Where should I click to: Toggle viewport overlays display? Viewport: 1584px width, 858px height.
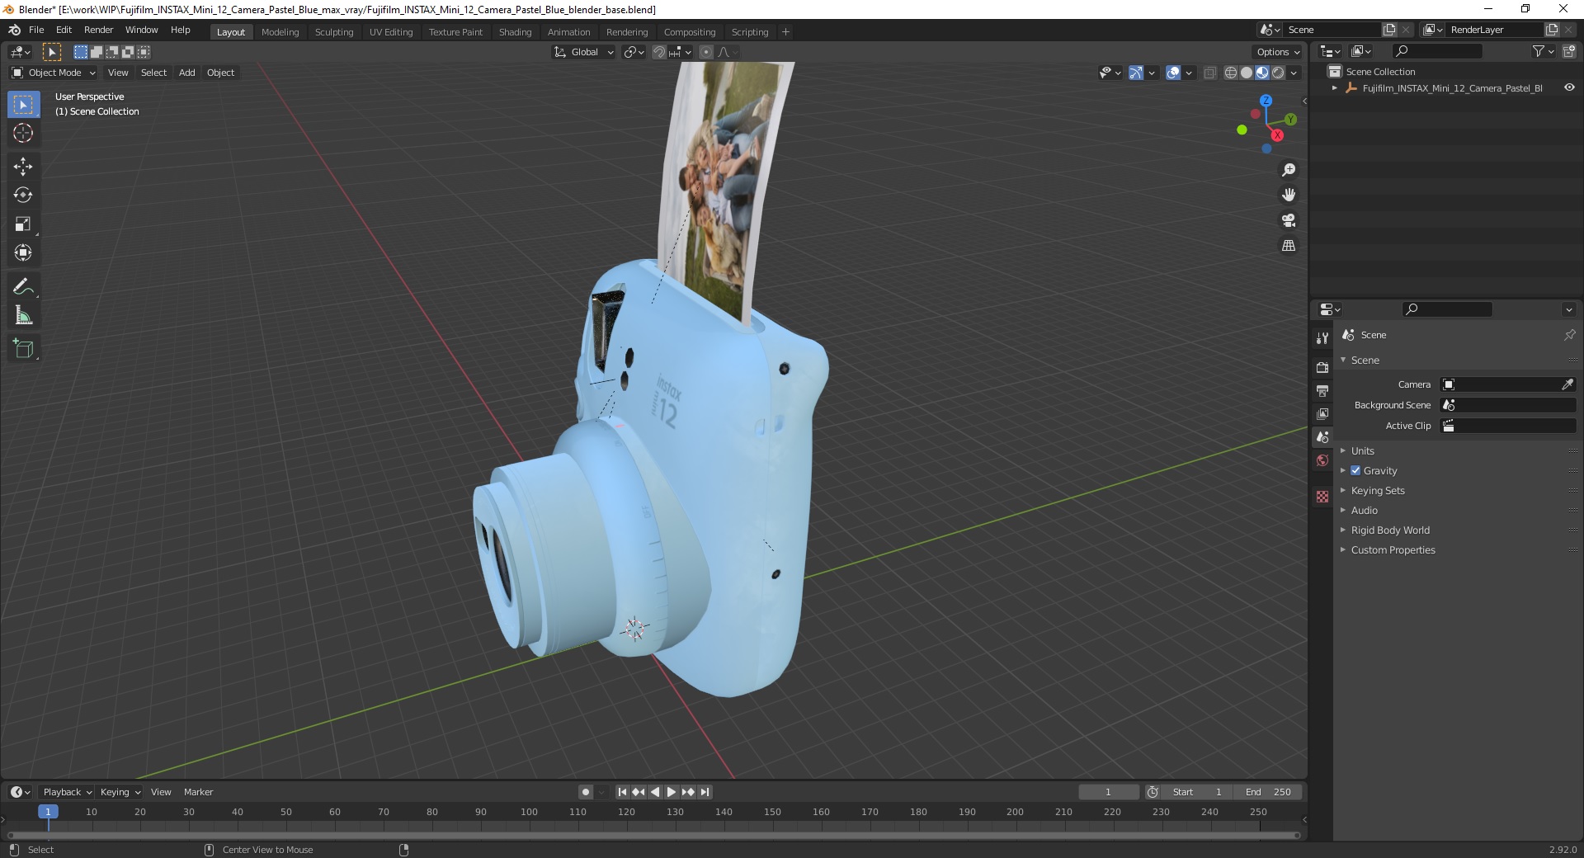point(1173,73)
